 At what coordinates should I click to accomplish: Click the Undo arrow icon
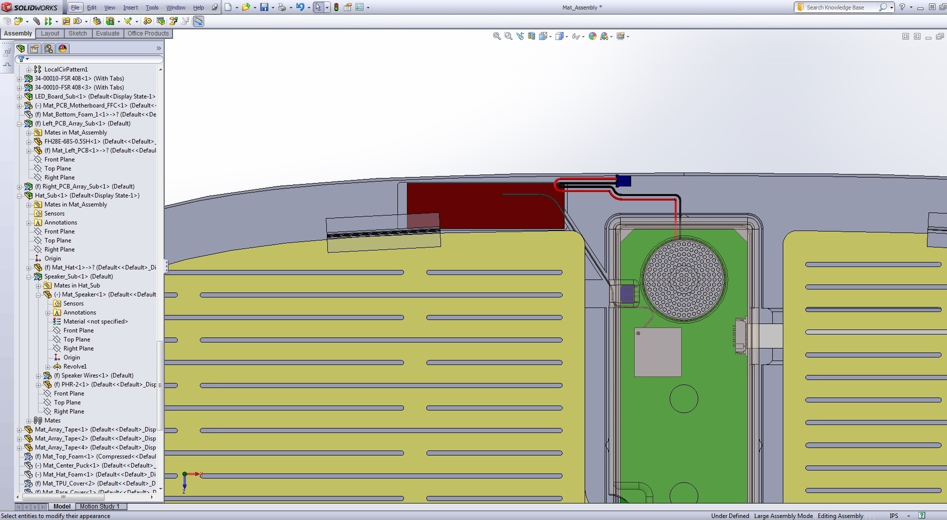tap(299, 7)
